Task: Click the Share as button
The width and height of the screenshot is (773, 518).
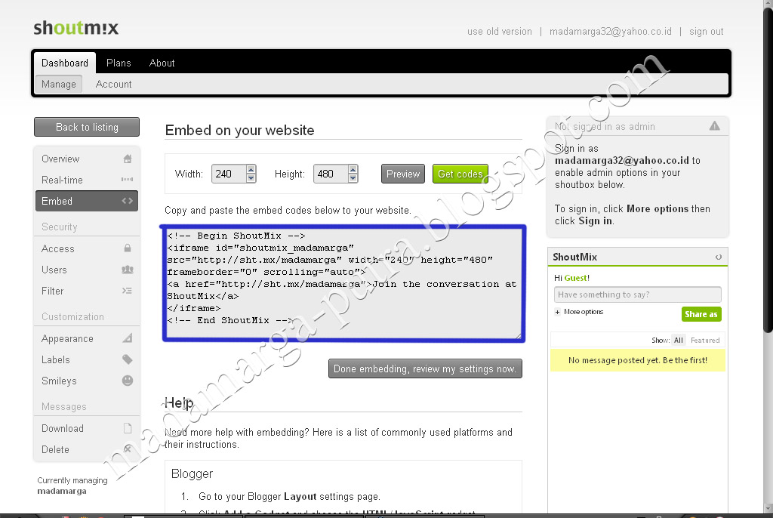Action: pos(701,314)
